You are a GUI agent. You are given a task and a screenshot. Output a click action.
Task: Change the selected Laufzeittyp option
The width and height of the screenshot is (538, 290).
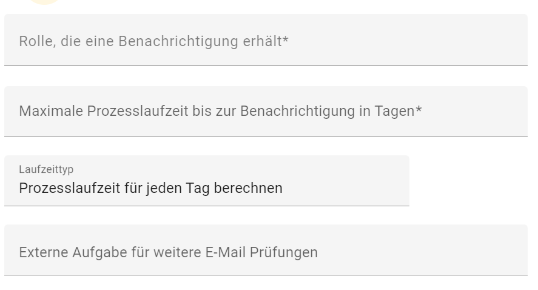tap(206, 181)
